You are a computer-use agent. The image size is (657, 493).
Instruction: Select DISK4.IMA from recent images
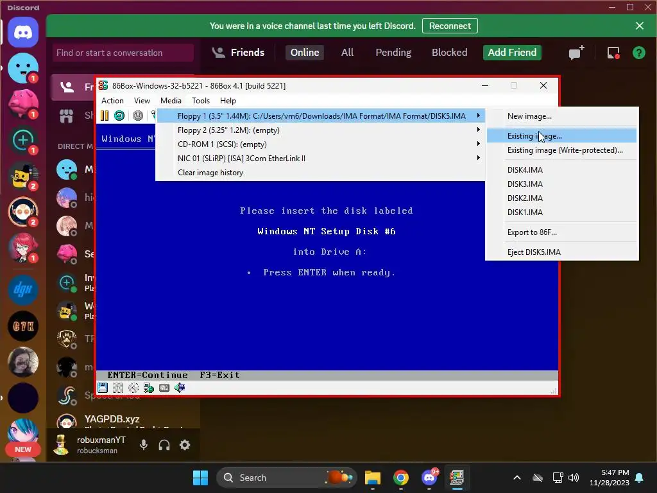point(562,169)
